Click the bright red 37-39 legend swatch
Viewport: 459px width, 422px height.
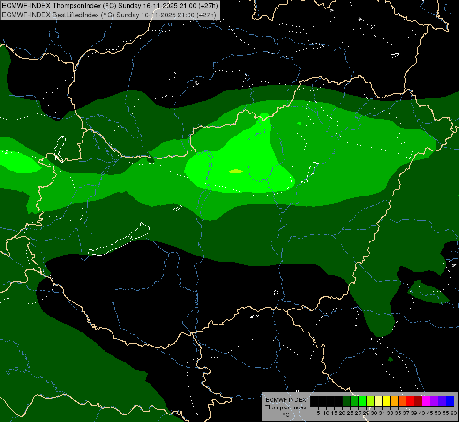coord(410,401)
